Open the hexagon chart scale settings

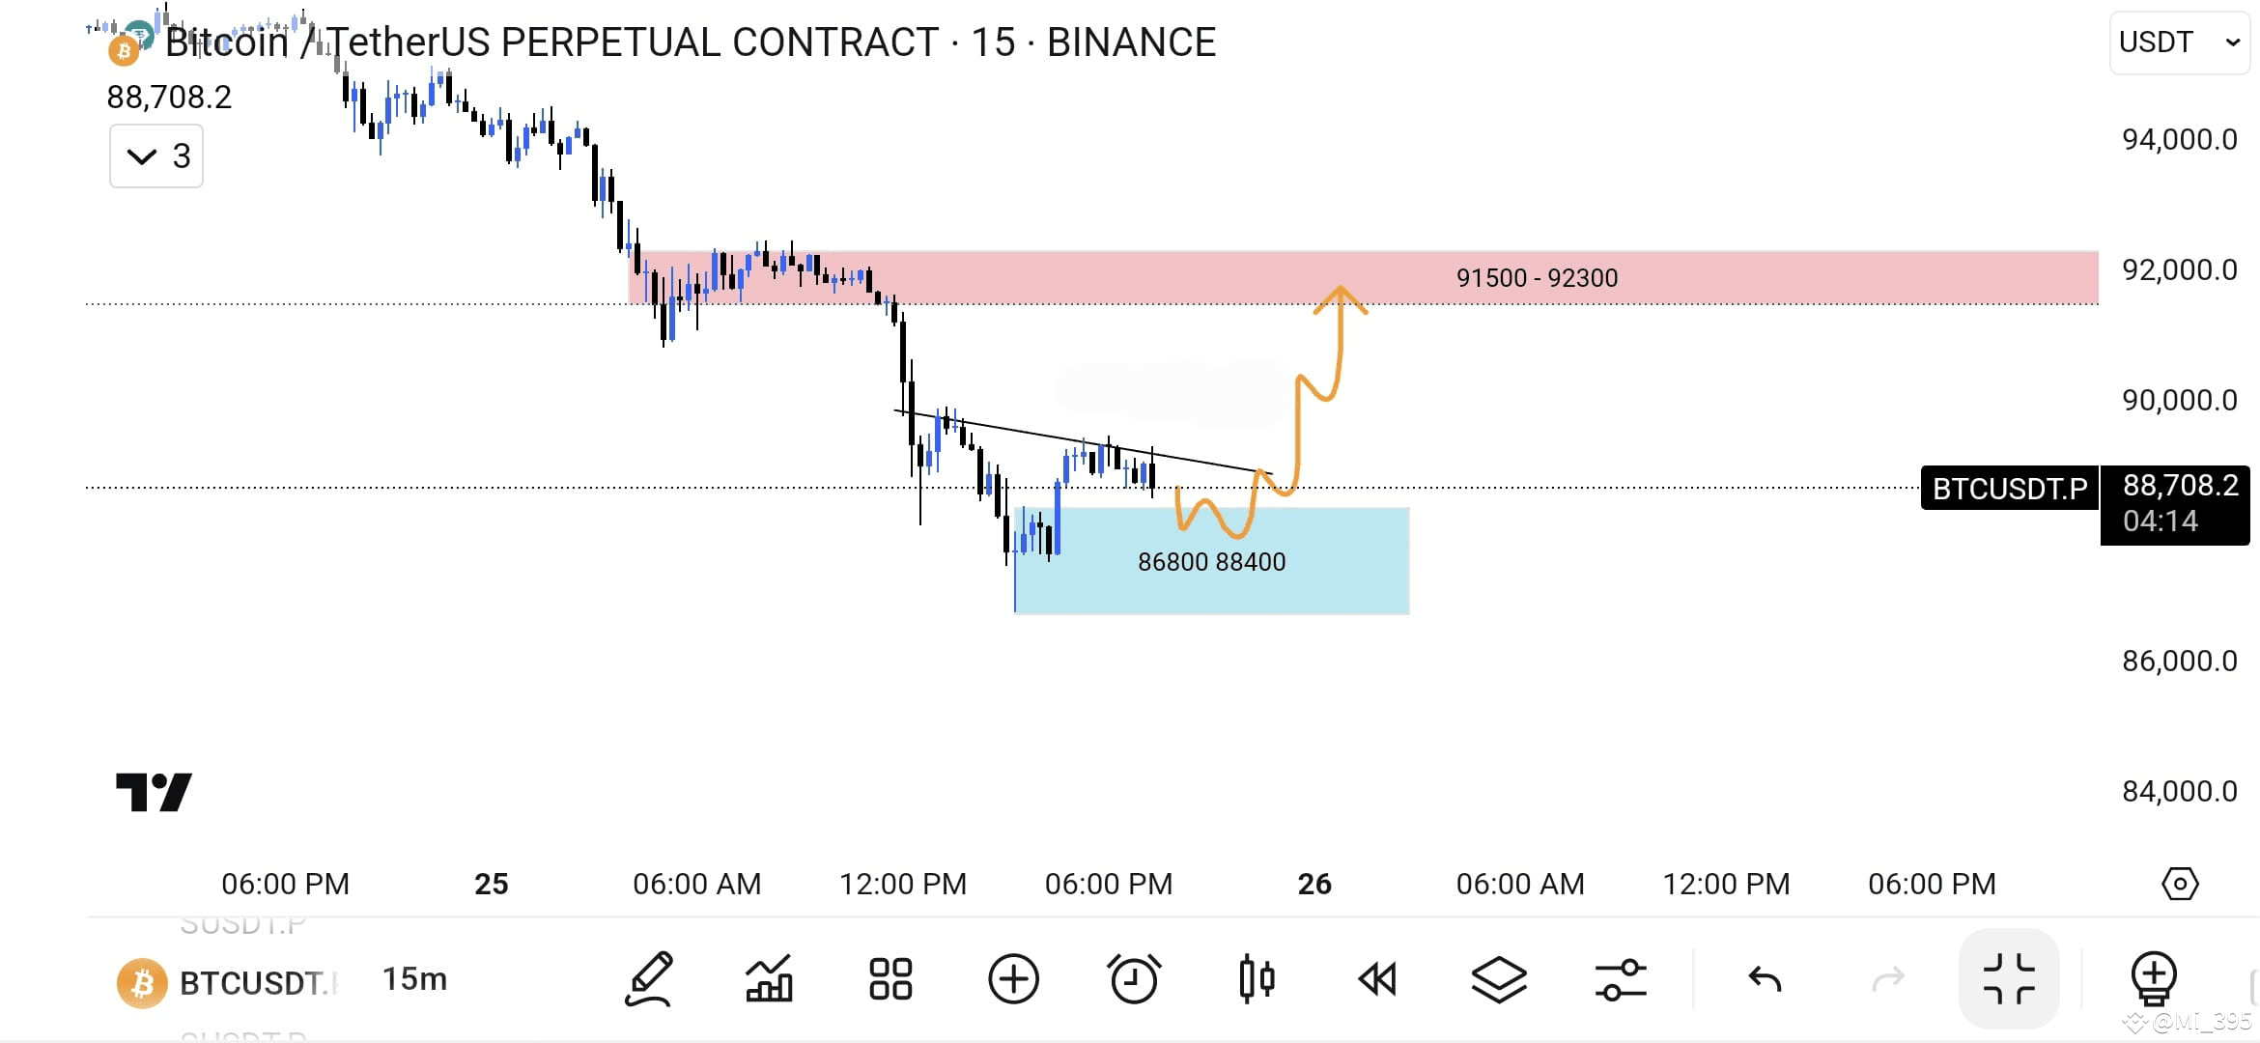(x=2180, y=884)
